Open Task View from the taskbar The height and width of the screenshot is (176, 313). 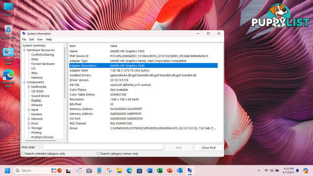[x=68, y=171]
